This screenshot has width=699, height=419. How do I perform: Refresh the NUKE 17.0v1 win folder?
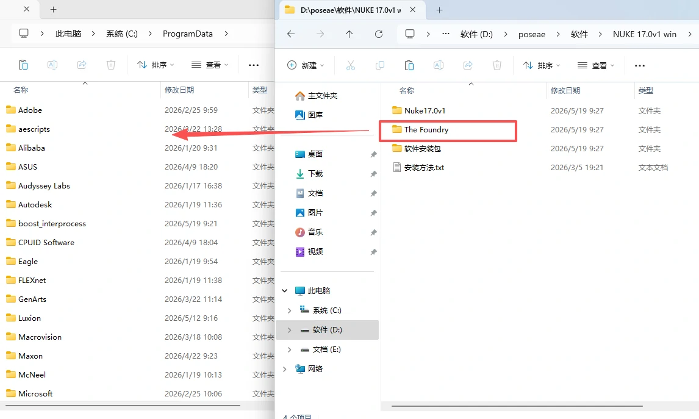[x=379, y=34]
